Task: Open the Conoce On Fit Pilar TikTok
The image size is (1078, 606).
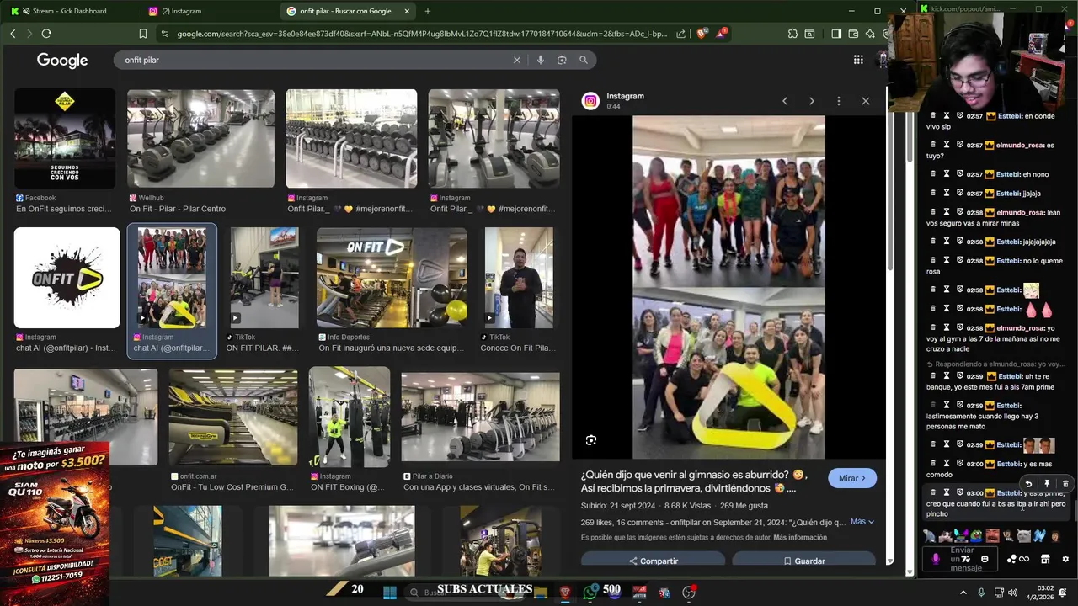Action: (x=519, y=278)
